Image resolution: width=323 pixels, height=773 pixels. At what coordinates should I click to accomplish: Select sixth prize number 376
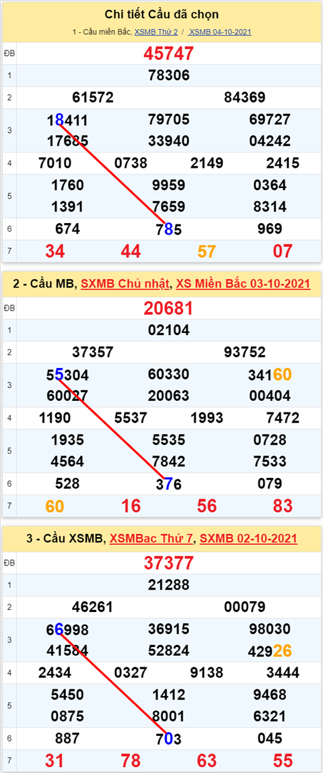point(168,484)
